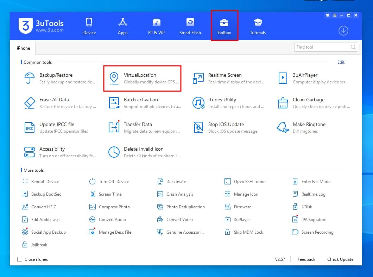Open the Erase All Data eraser icon
Screen dimensions: 373x277
coord(30,103)
